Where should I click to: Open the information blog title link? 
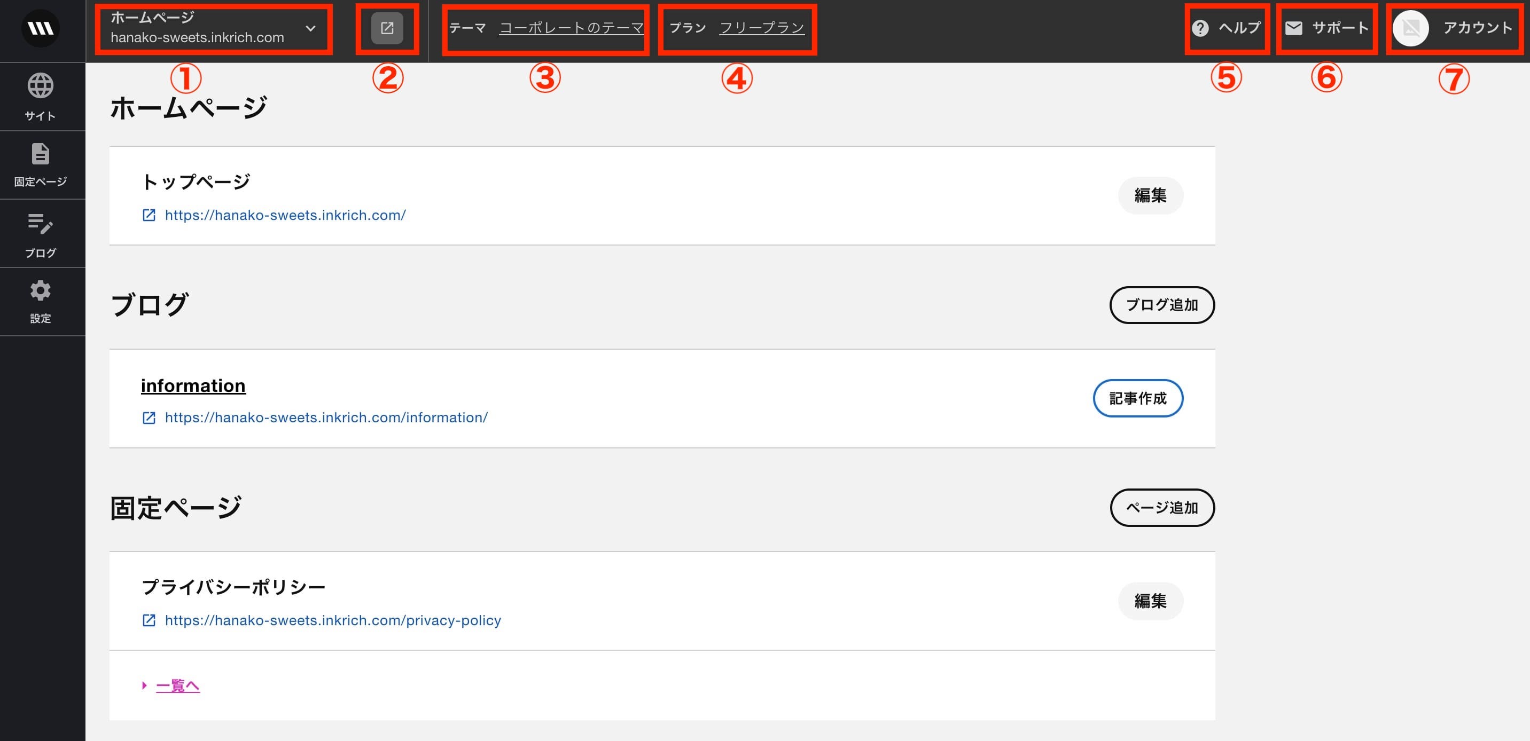coord(193,385)
